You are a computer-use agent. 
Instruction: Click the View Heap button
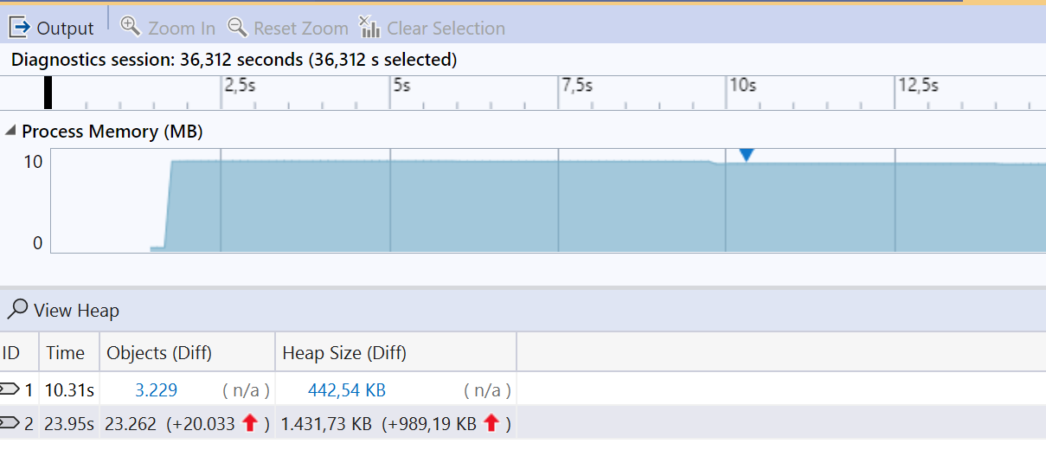[63, 310]
